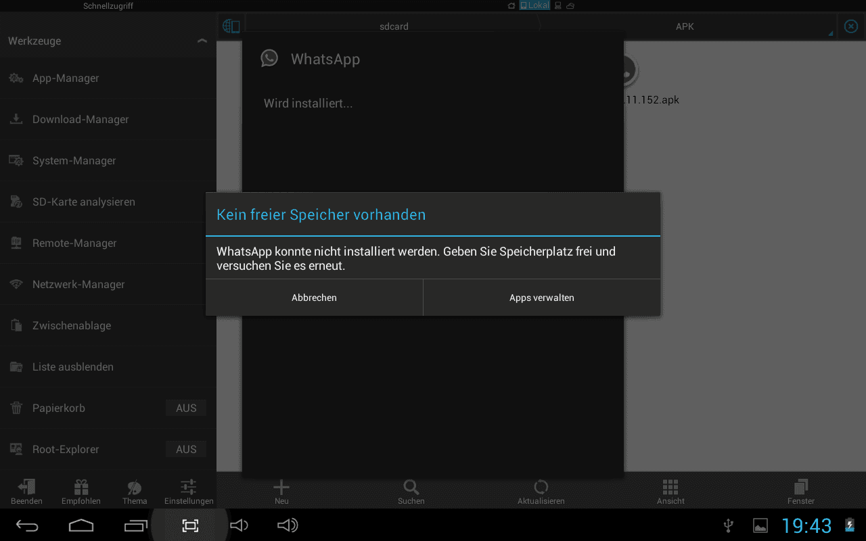This screenshot has height=541, width=866.
Task: Tap battery charging indicator
Action: point(849,525)
